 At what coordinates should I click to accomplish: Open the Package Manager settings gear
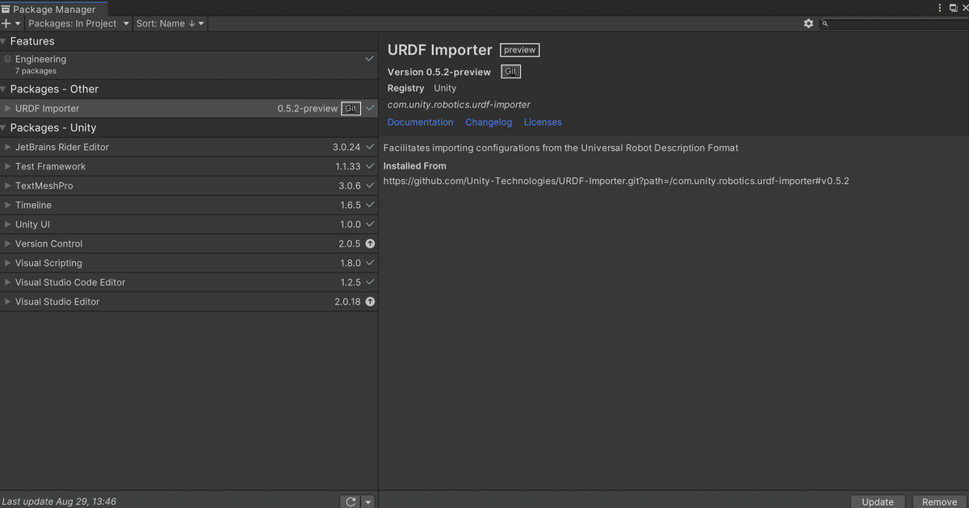tap(808, 24)
